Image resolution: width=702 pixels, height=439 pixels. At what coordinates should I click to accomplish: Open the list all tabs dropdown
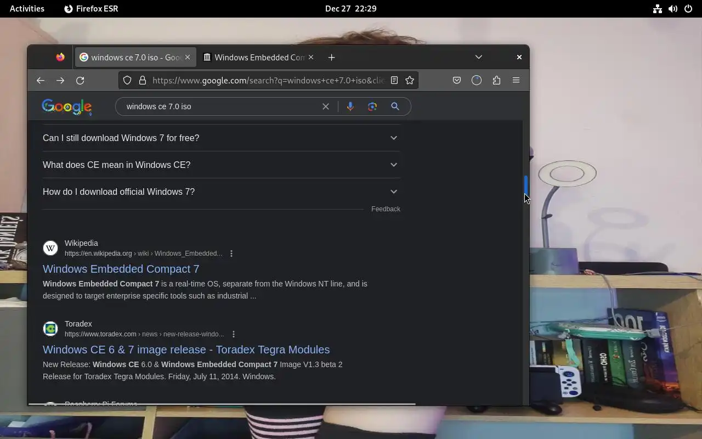point(478,57)
